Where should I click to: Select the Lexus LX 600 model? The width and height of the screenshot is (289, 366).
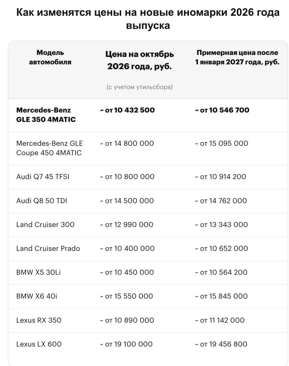39,344
